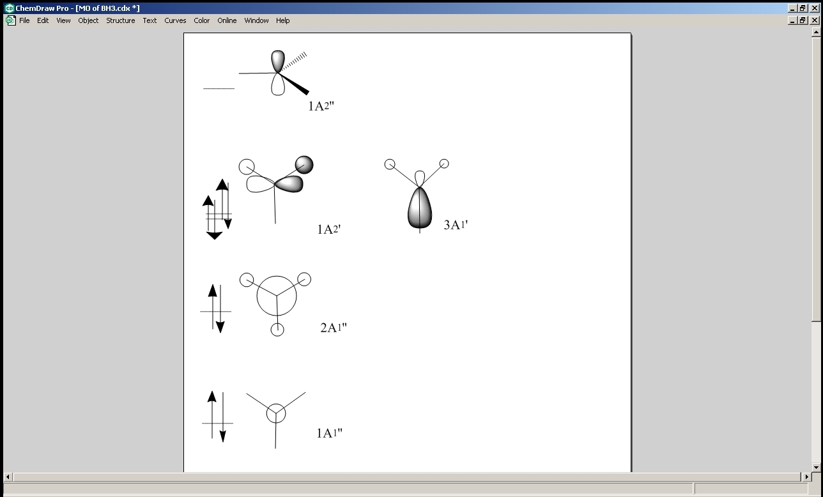Open the View menu
This screenshot has height=497, width=823.
63,20
